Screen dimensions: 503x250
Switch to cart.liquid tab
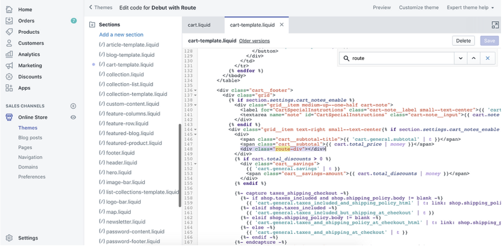click(x=199, y=25)
